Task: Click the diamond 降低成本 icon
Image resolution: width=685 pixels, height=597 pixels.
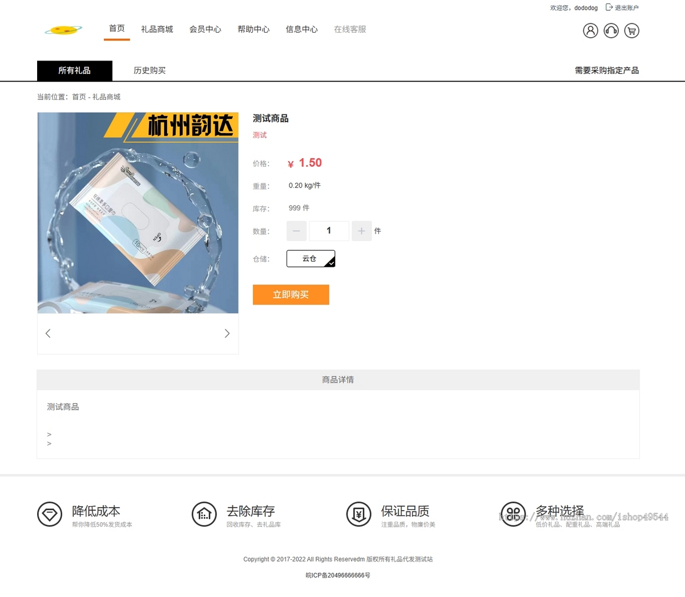Action: (x=50, y=514)
